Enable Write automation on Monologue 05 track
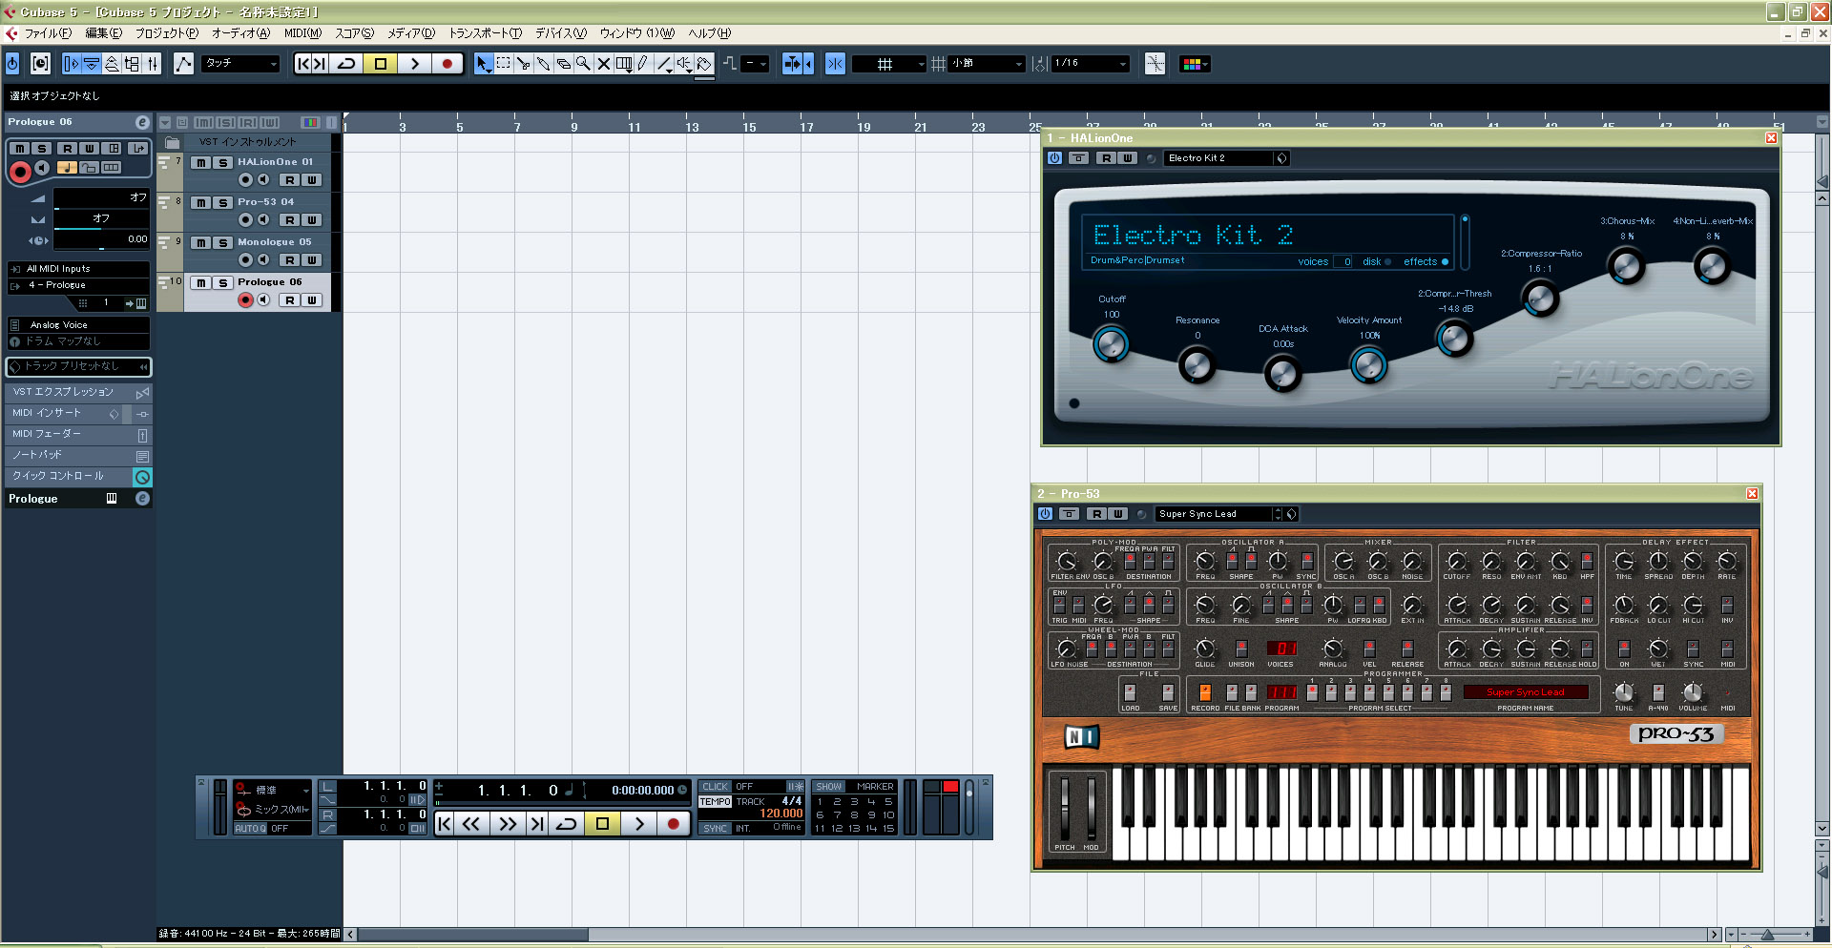The width and height of the screenshot is (1832, 948). tap(311, 260)
